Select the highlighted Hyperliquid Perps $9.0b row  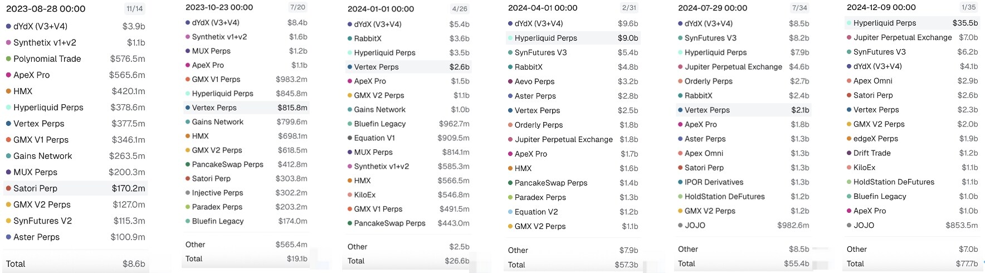573,38
